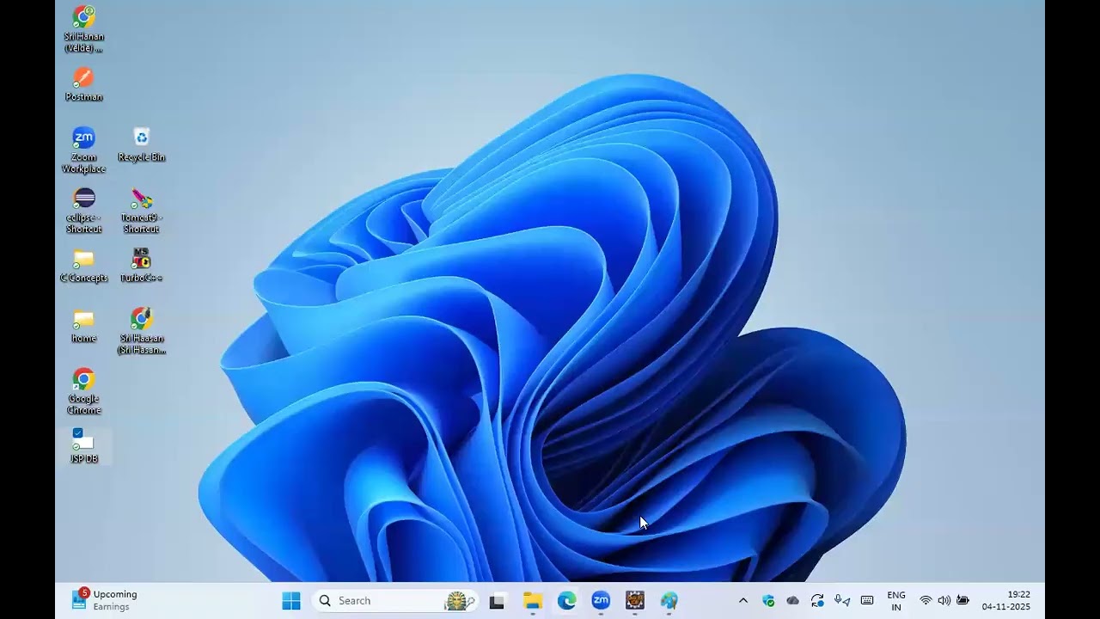Click the microphone tray icon

(x=842, y=601)
